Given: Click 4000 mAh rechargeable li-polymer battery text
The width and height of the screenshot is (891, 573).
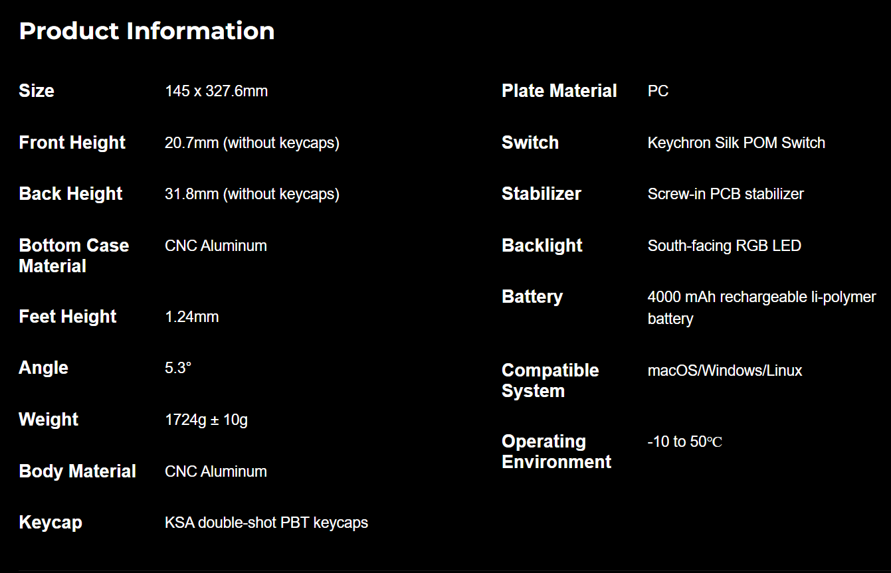Looking at the screenshot, I should point(762,307).
